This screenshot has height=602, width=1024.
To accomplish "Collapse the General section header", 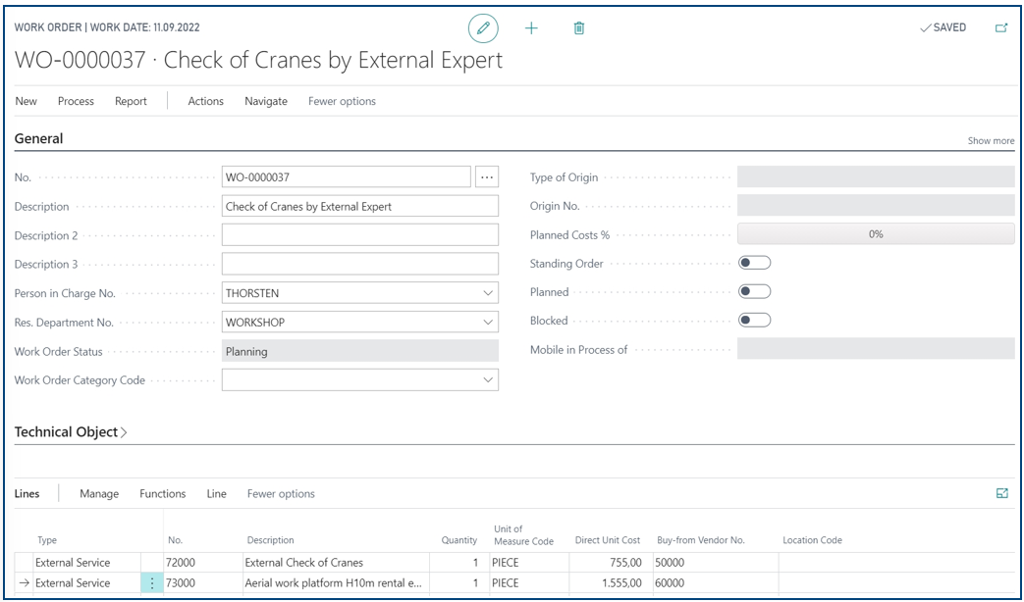I will [x=39, y=138].
